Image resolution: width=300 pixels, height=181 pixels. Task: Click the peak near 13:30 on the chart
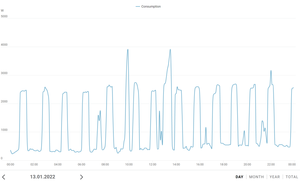[170, 49]
